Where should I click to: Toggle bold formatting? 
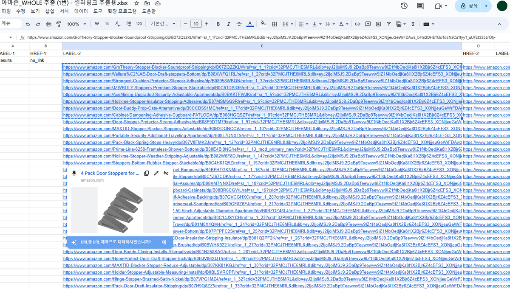218,24
